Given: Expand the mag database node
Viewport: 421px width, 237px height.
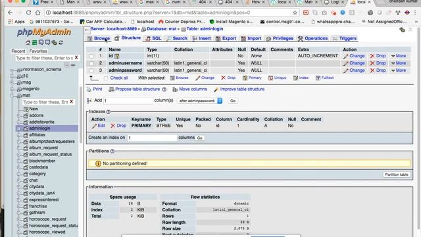Looking at the screenshot, I should [x=12, y=82].
